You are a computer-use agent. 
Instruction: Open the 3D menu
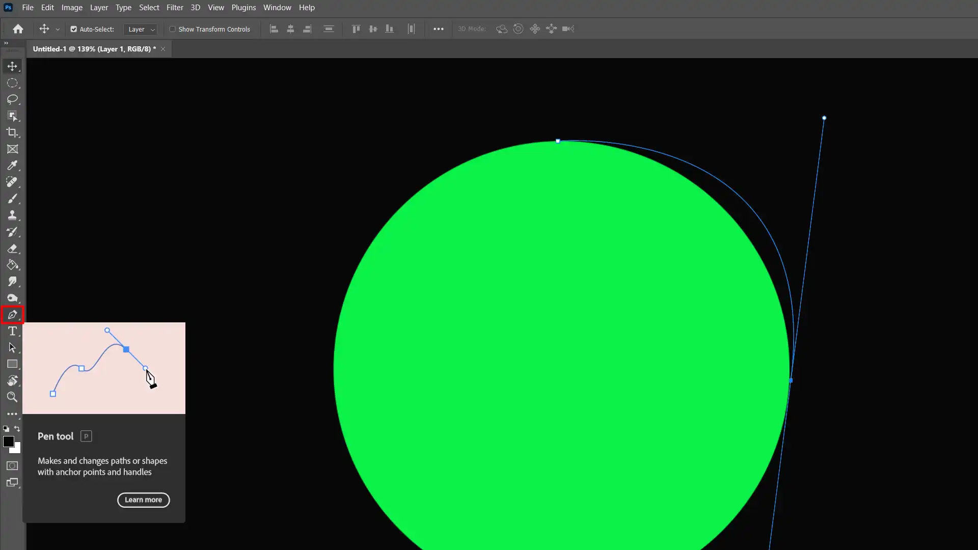click(195, 8)
